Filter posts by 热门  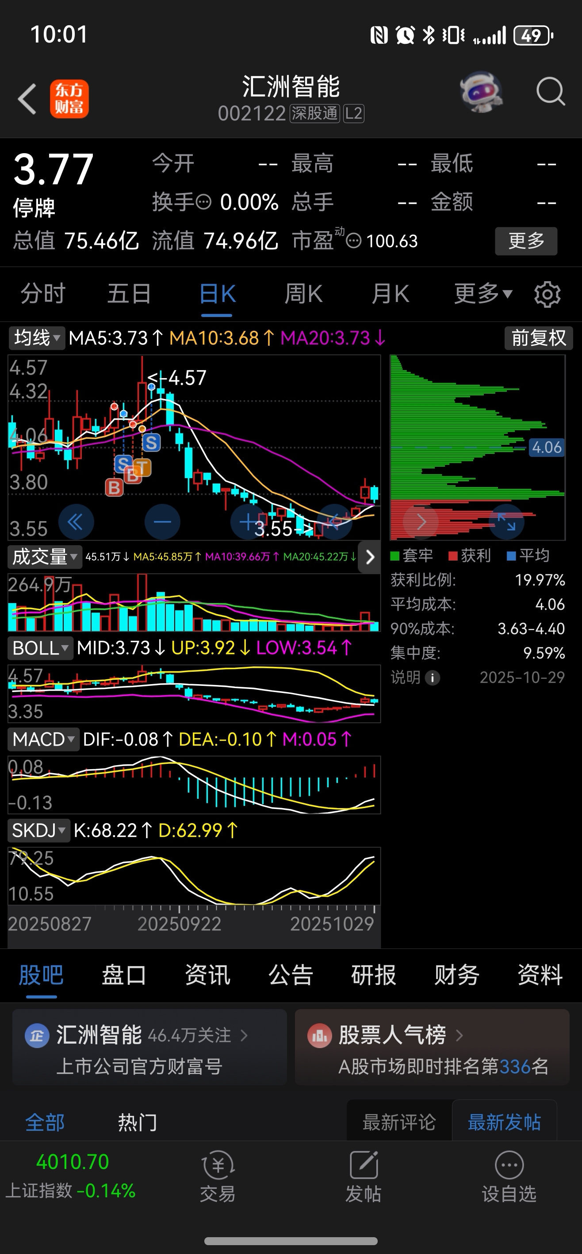[138, 1122]
